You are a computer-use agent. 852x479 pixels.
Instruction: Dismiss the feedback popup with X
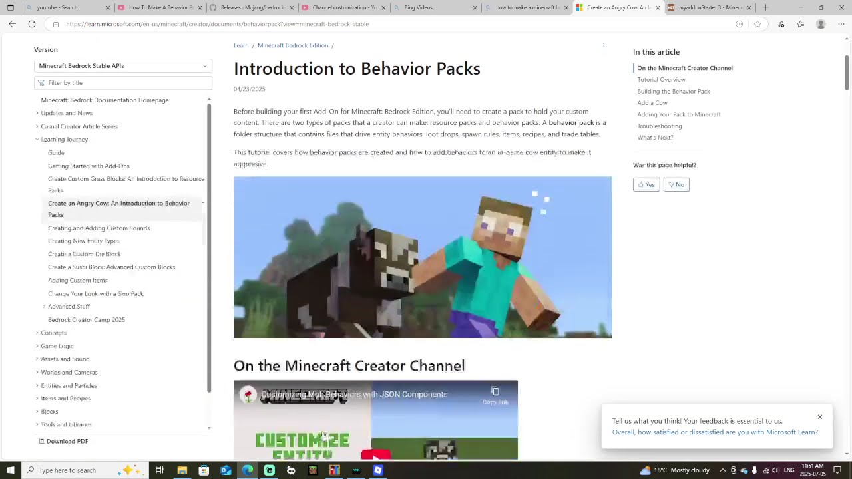pyautogui.click(x=820, y=417)
